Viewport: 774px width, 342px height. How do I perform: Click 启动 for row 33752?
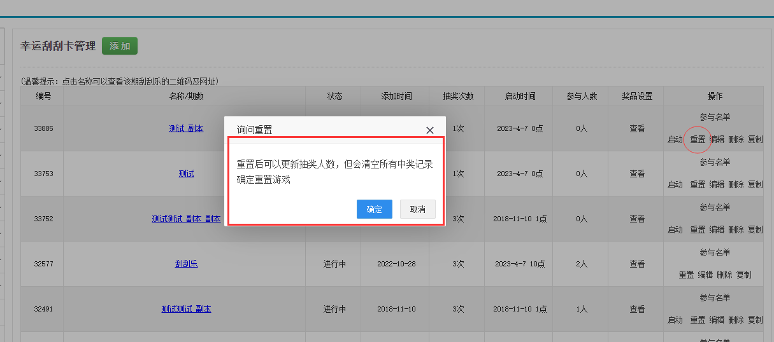[x=675, y=229]
